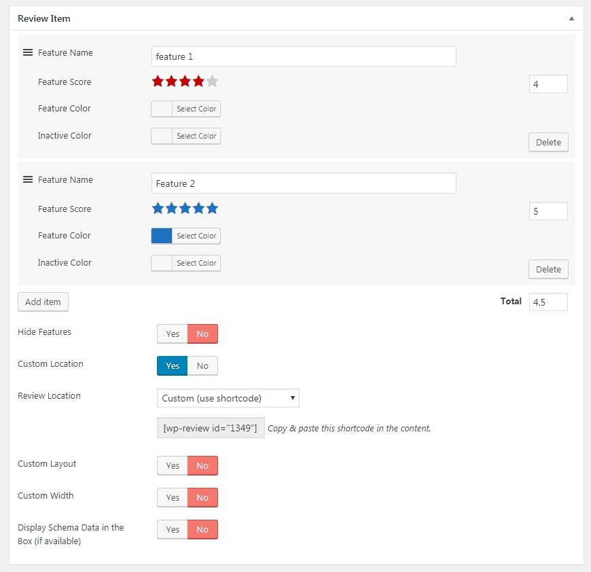Set feature 1 score to three stars
591x572 pixels.
185,81
